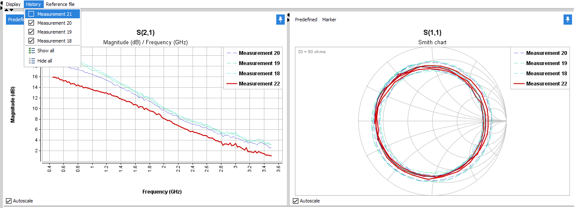Open the Reference file menu
Screen dimensions: 578x208
(x=60, y=4)
